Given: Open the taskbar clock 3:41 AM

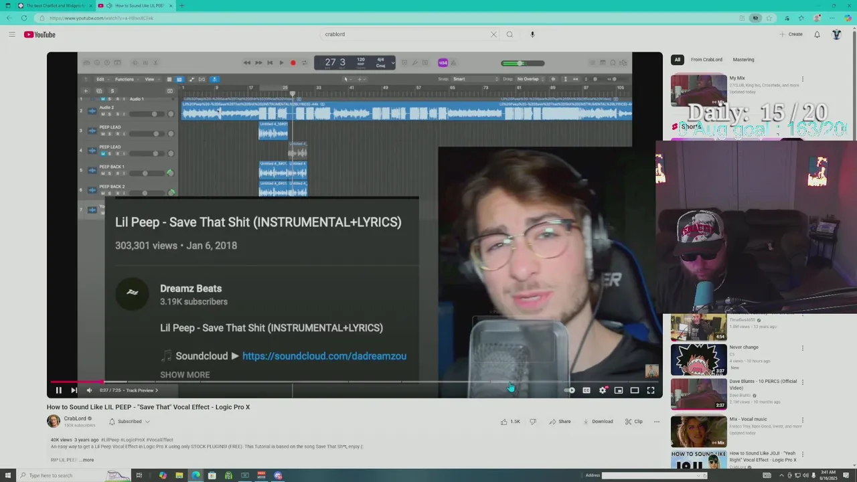Looking at the screenshot, I should click(x=827, y=475).
